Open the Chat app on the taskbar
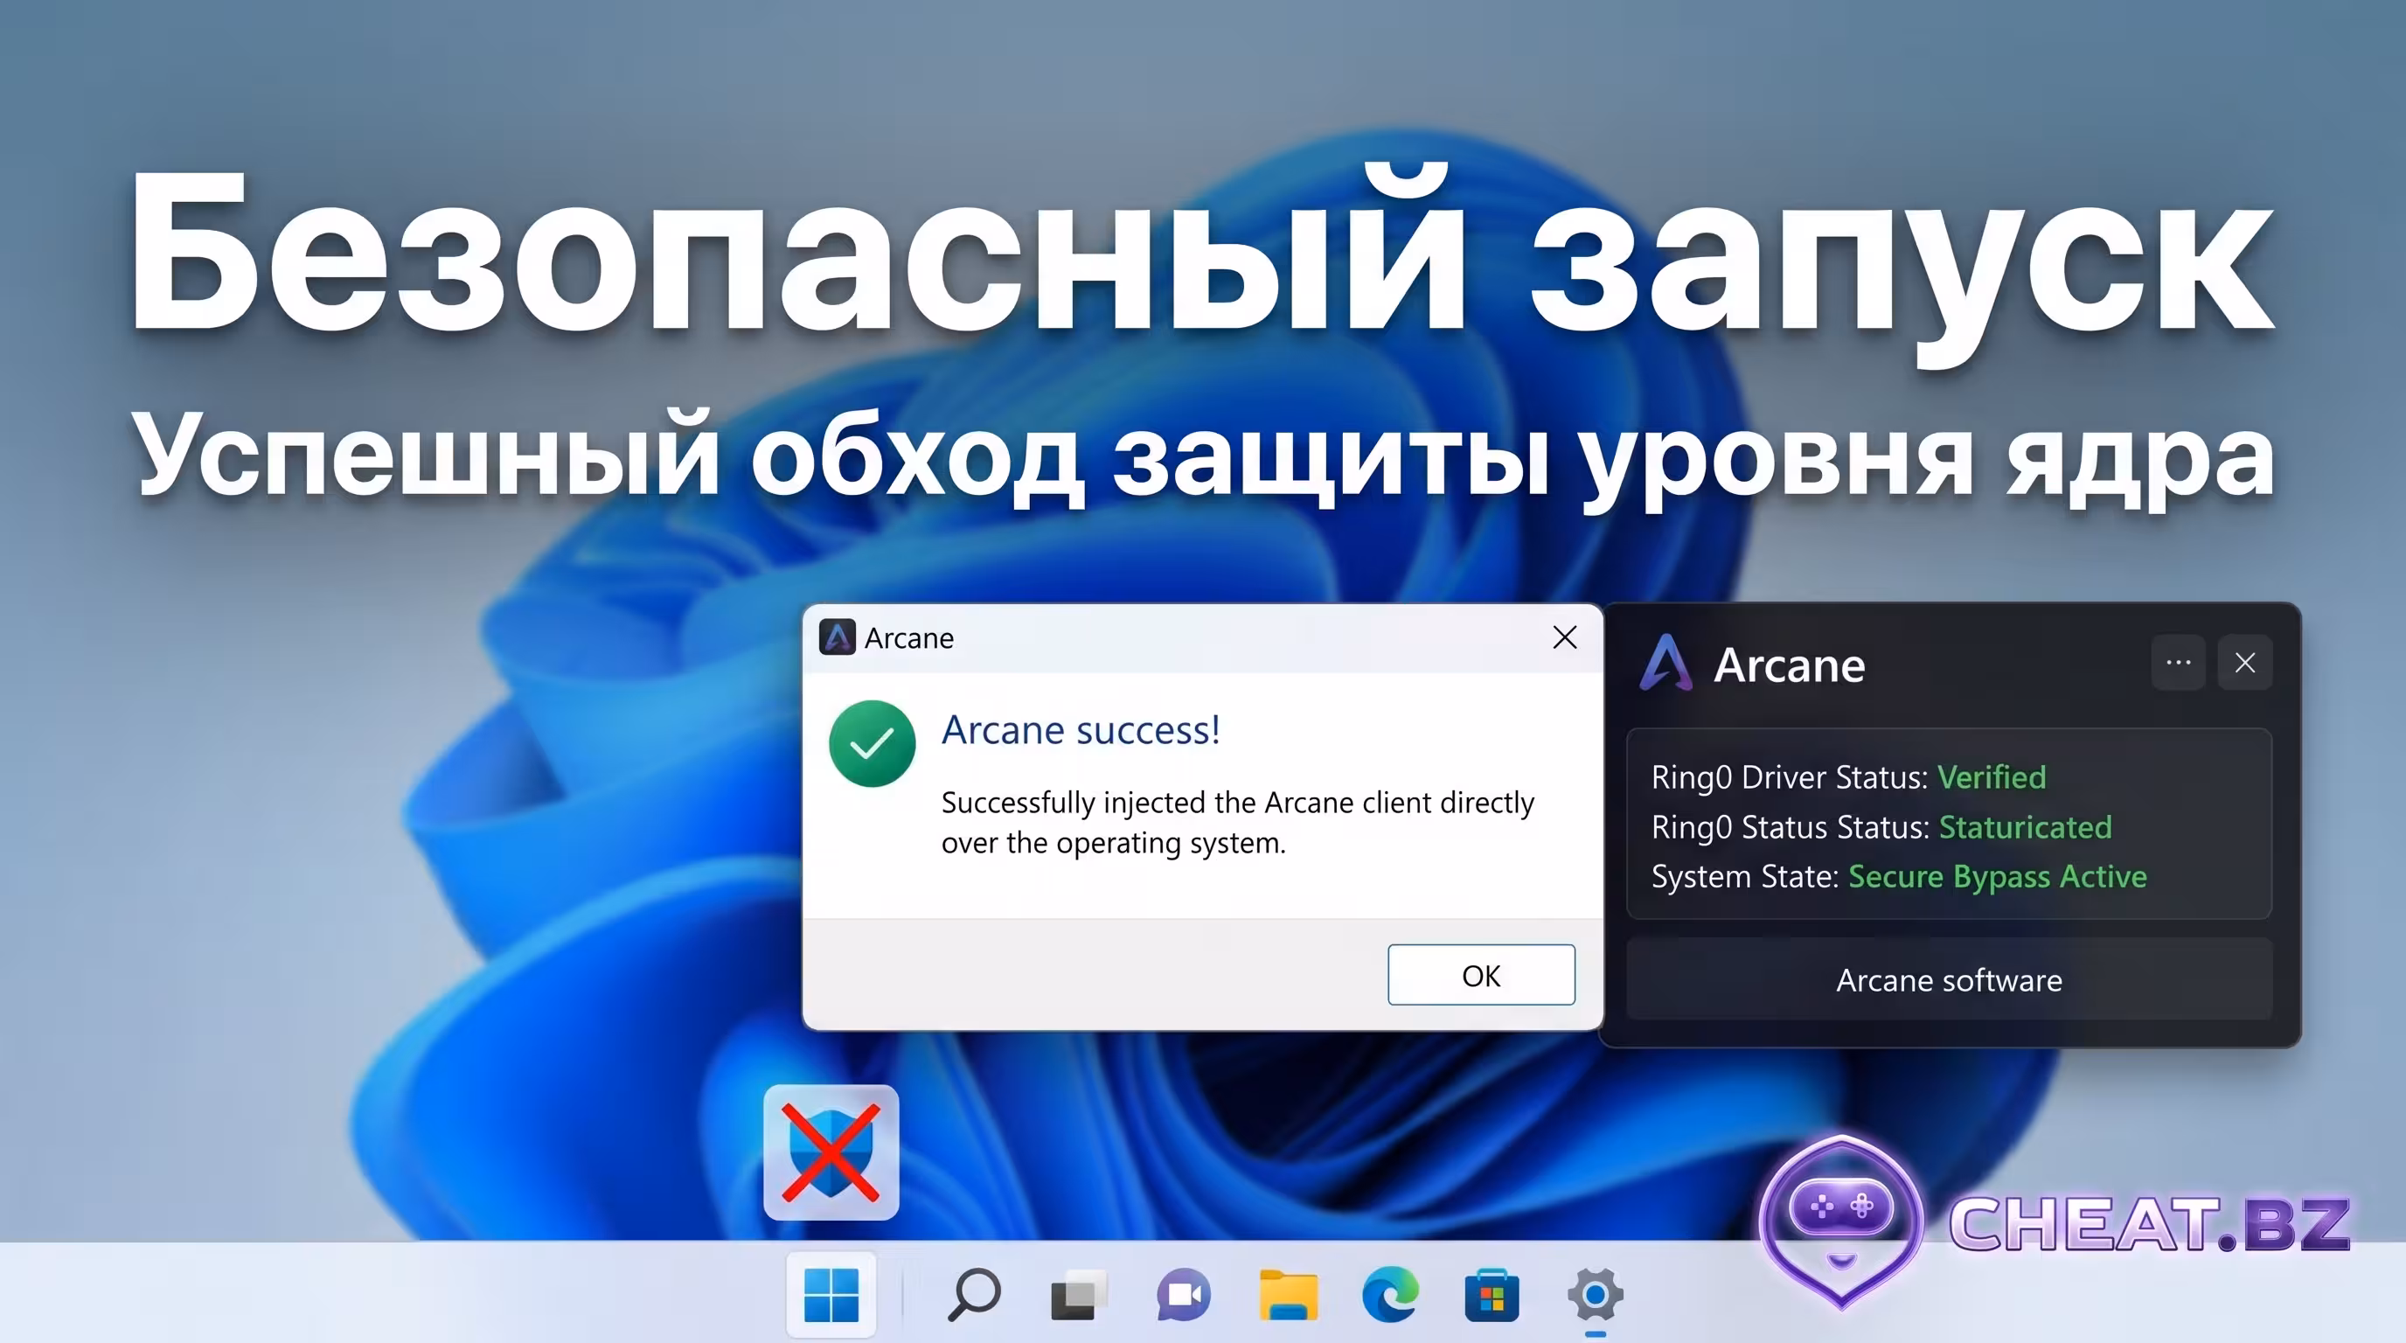The image size is (2406, 1343). (1182, 1296)
